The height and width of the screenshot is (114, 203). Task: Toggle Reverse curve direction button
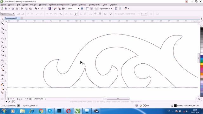point(61,14)
